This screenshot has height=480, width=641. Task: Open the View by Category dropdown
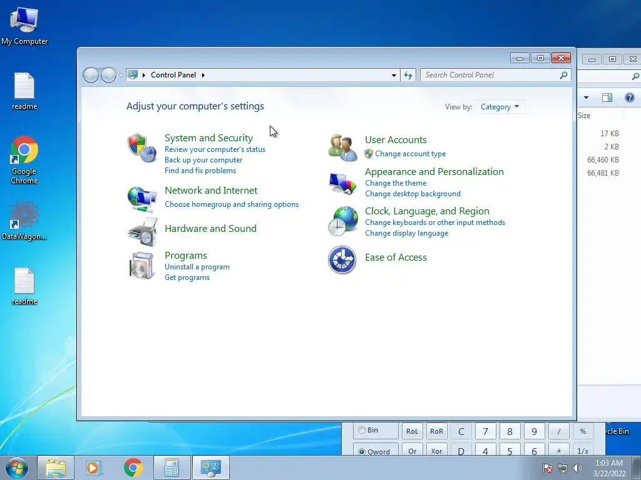tap(500, 107)
